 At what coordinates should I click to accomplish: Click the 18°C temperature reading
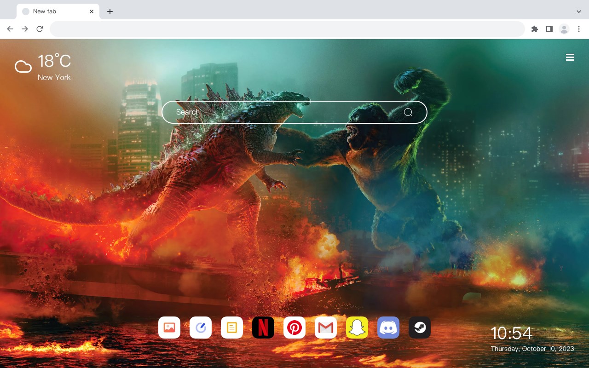[54, 61]
